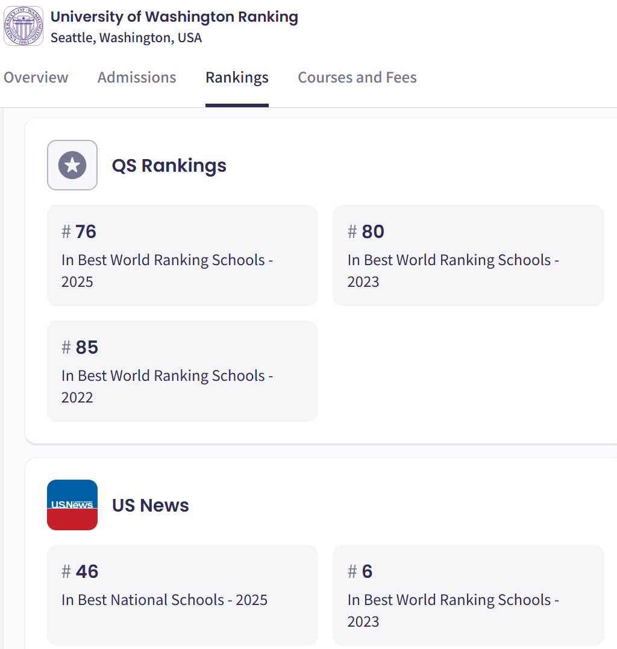Open the #46 Best National Schools card
This screenshot has width=617, height=649.
point(183,595)
